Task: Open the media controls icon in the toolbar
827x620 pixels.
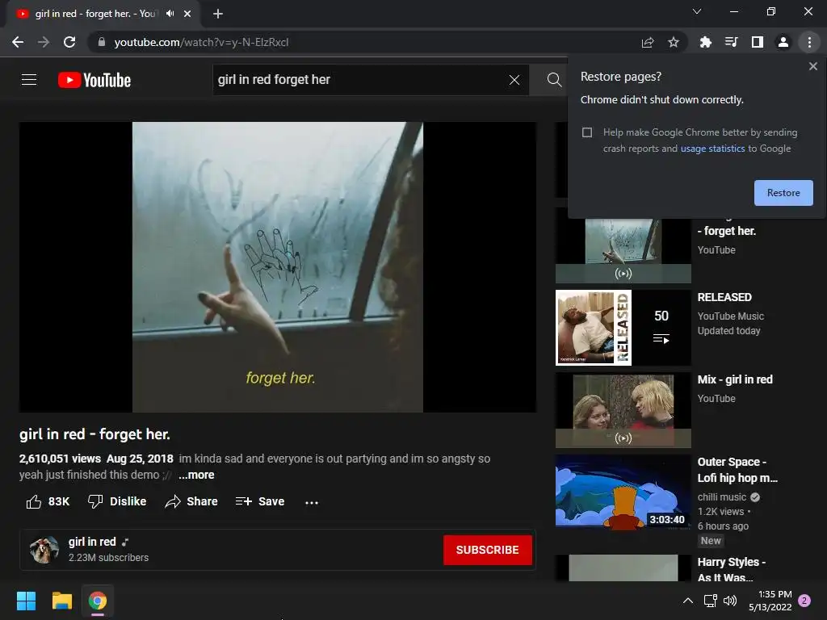Action: [x=731, y=42]
